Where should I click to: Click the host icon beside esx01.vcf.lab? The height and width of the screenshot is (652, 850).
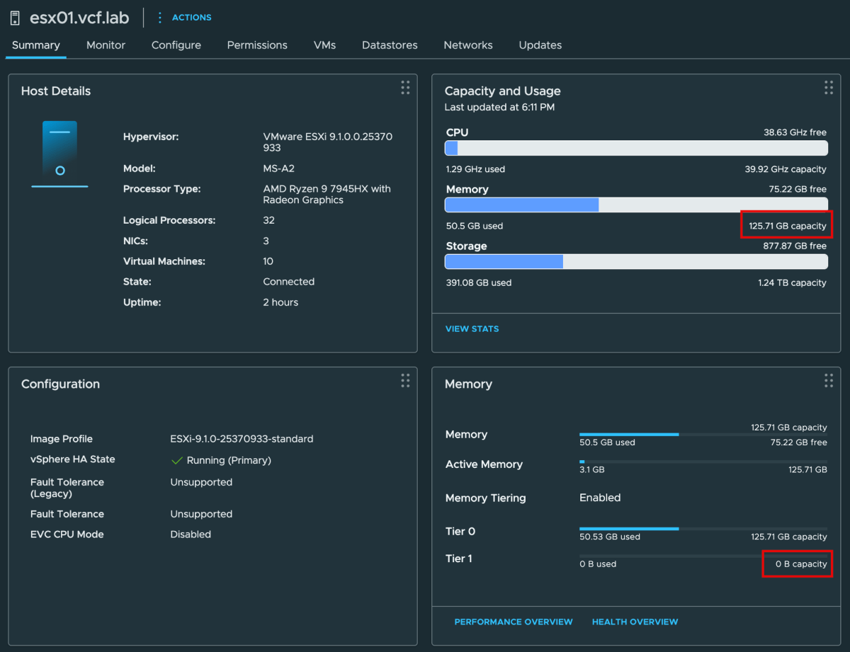pyautogui.click(x=14, y=18)
